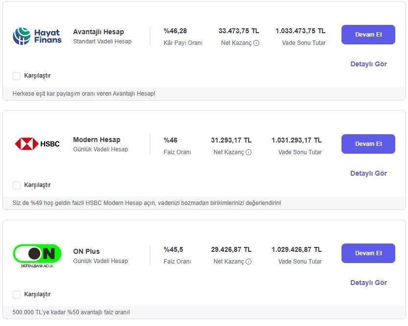This screenshot has height=326, width=408.
Task: Open Net Kazanç info icon for Hayat Finans
Action: pos(256,43)
